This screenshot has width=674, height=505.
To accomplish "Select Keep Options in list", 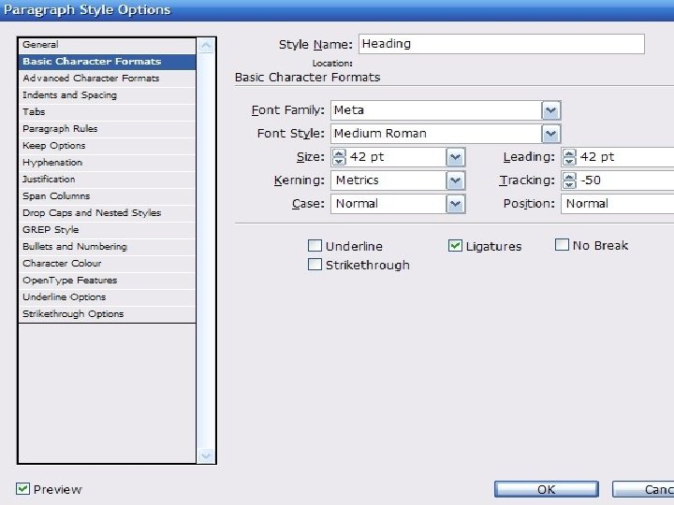I will pyautogui.click(x=107, y=146).
